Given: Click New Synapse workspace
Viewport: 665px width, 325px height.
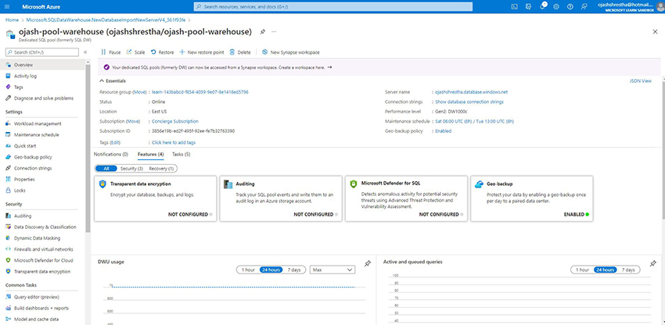Looking at the screenshot, I should 290,52.
